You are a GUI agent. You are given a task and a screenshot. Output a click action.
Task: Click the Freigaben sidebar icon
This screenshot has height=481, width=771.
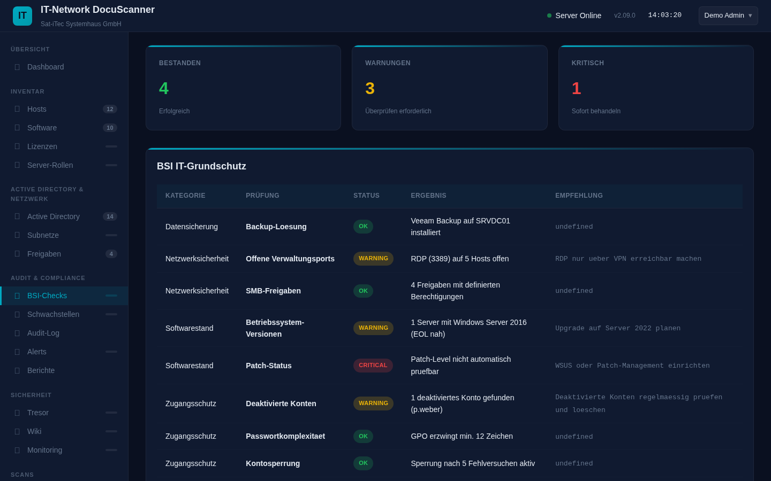pyautogui.click(x=17, y=254)
